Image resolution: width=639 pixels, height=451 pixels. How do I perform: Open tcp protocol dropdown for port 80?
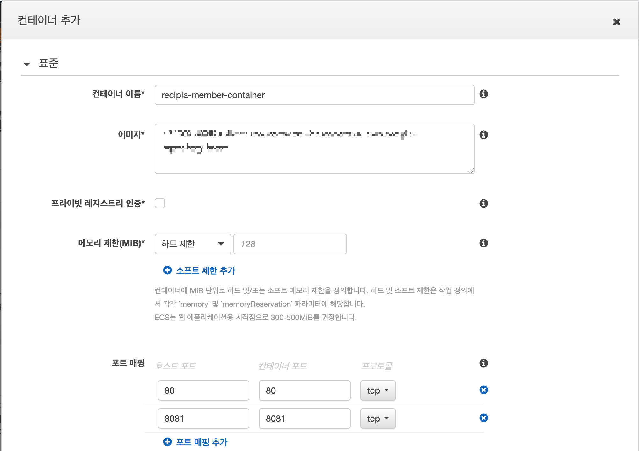click(x=378, y=390)
